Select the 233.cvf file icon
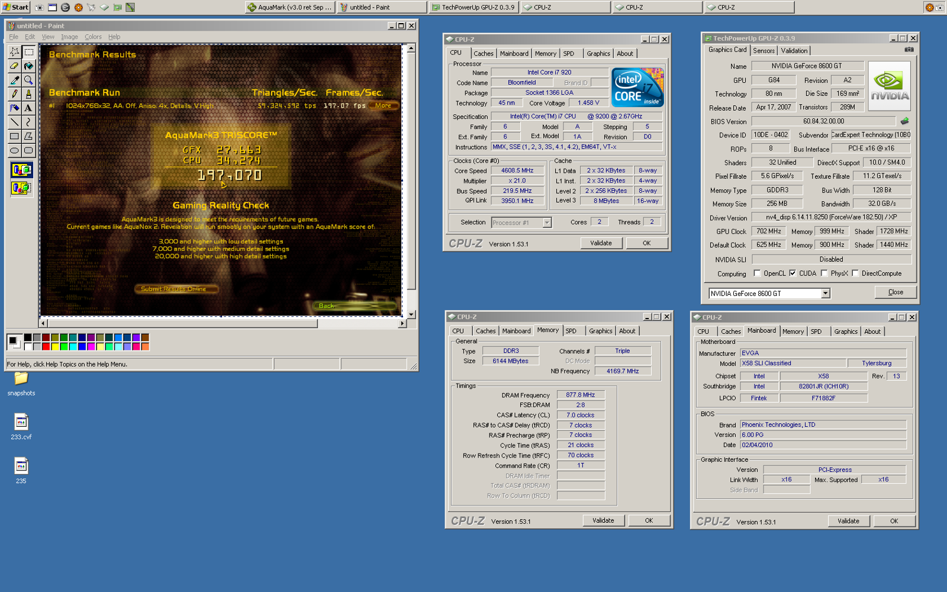947x592 pixels. (x=21, y=427)
